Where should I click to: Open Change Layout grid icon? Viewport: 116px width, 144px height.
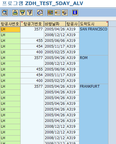click(50, 13)
